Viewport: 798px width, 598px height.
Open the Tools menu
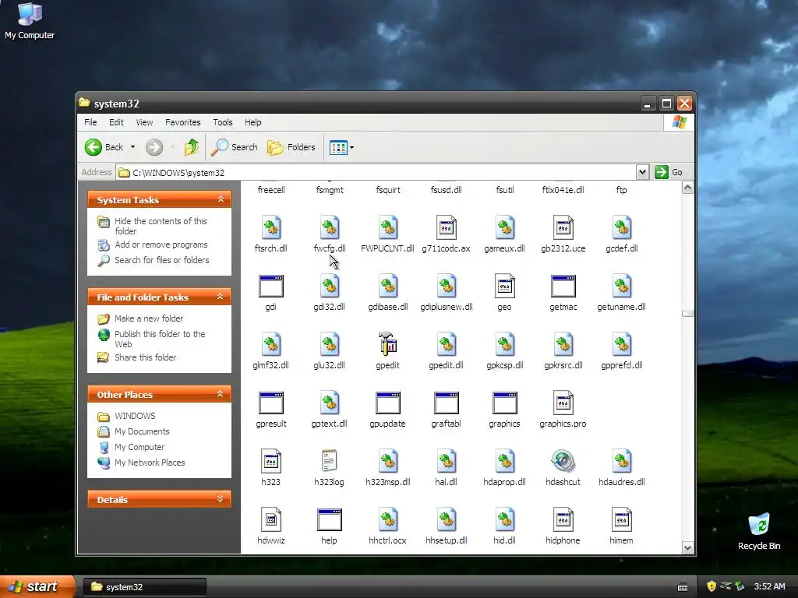(x=222, y=122)
